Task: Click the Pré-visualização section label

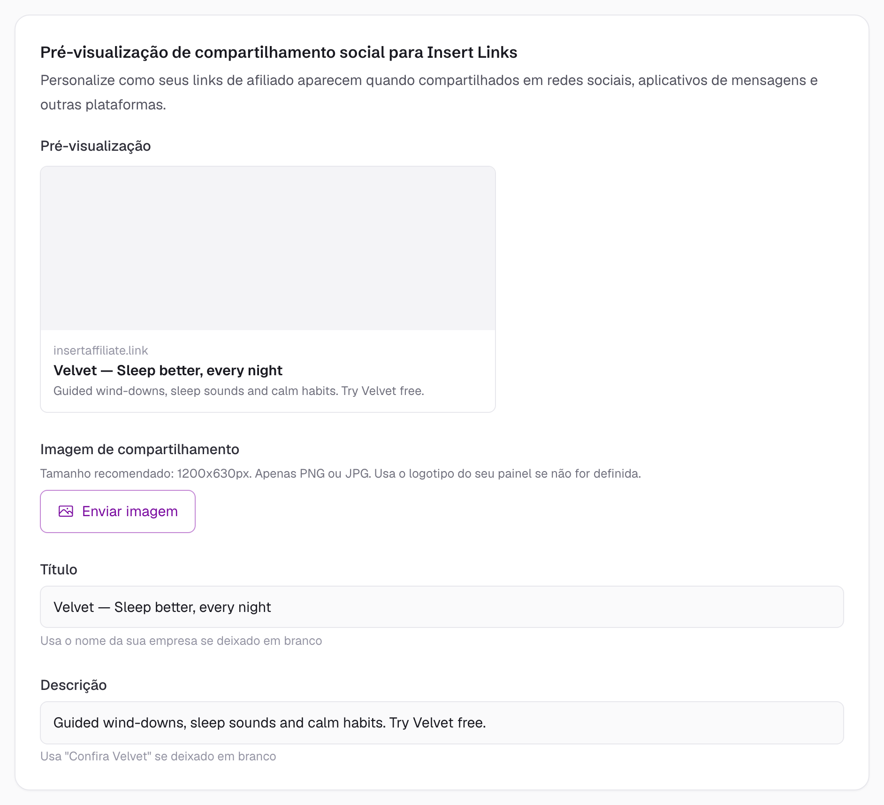Action: (95, 146)
